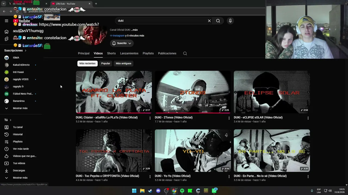Sort videos by Más antiguos
The image size is (348, 195).
coord(123,63)
